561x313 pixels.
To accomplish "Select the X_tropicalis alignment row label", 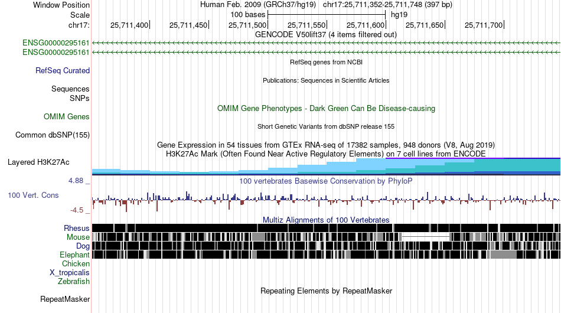I will point(70,273).
